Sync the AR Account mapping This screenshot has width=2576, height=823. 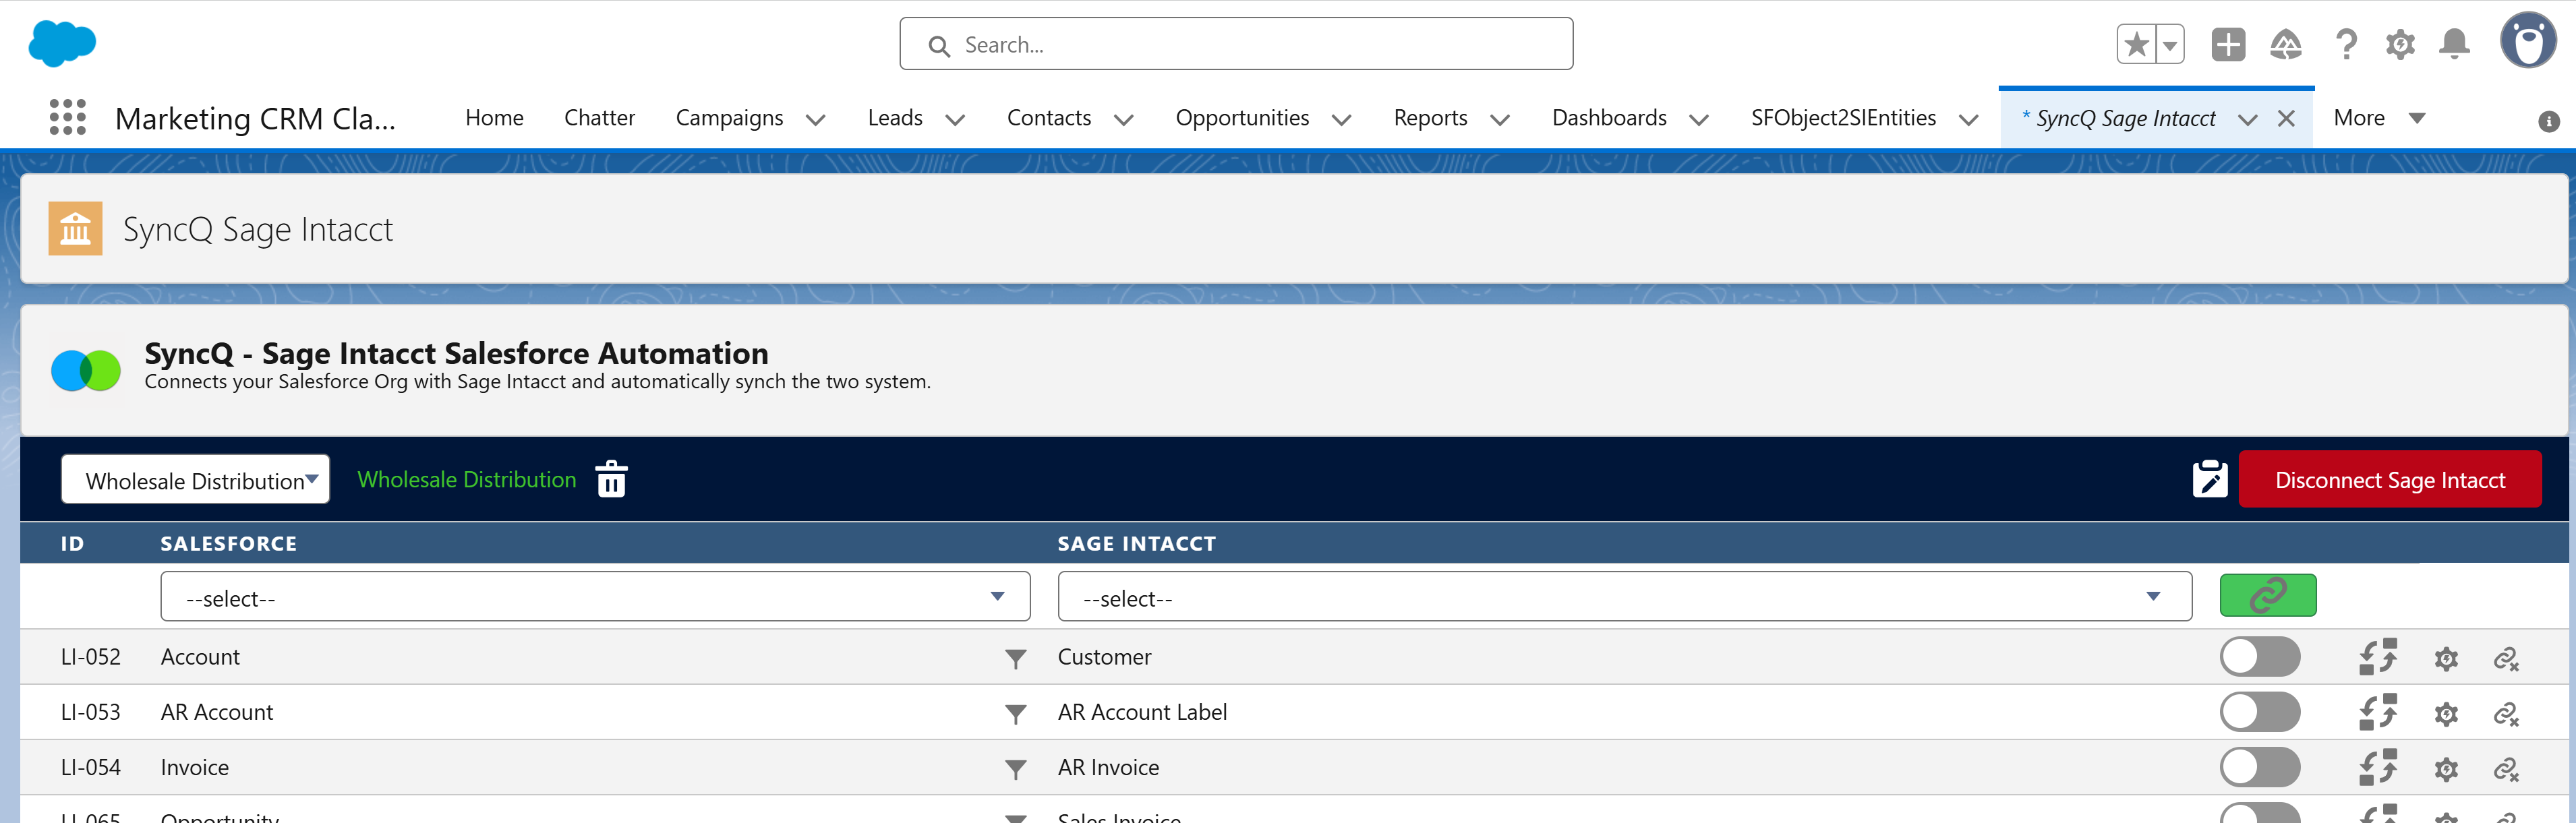pyautogui.click(x=2378, y=712)
